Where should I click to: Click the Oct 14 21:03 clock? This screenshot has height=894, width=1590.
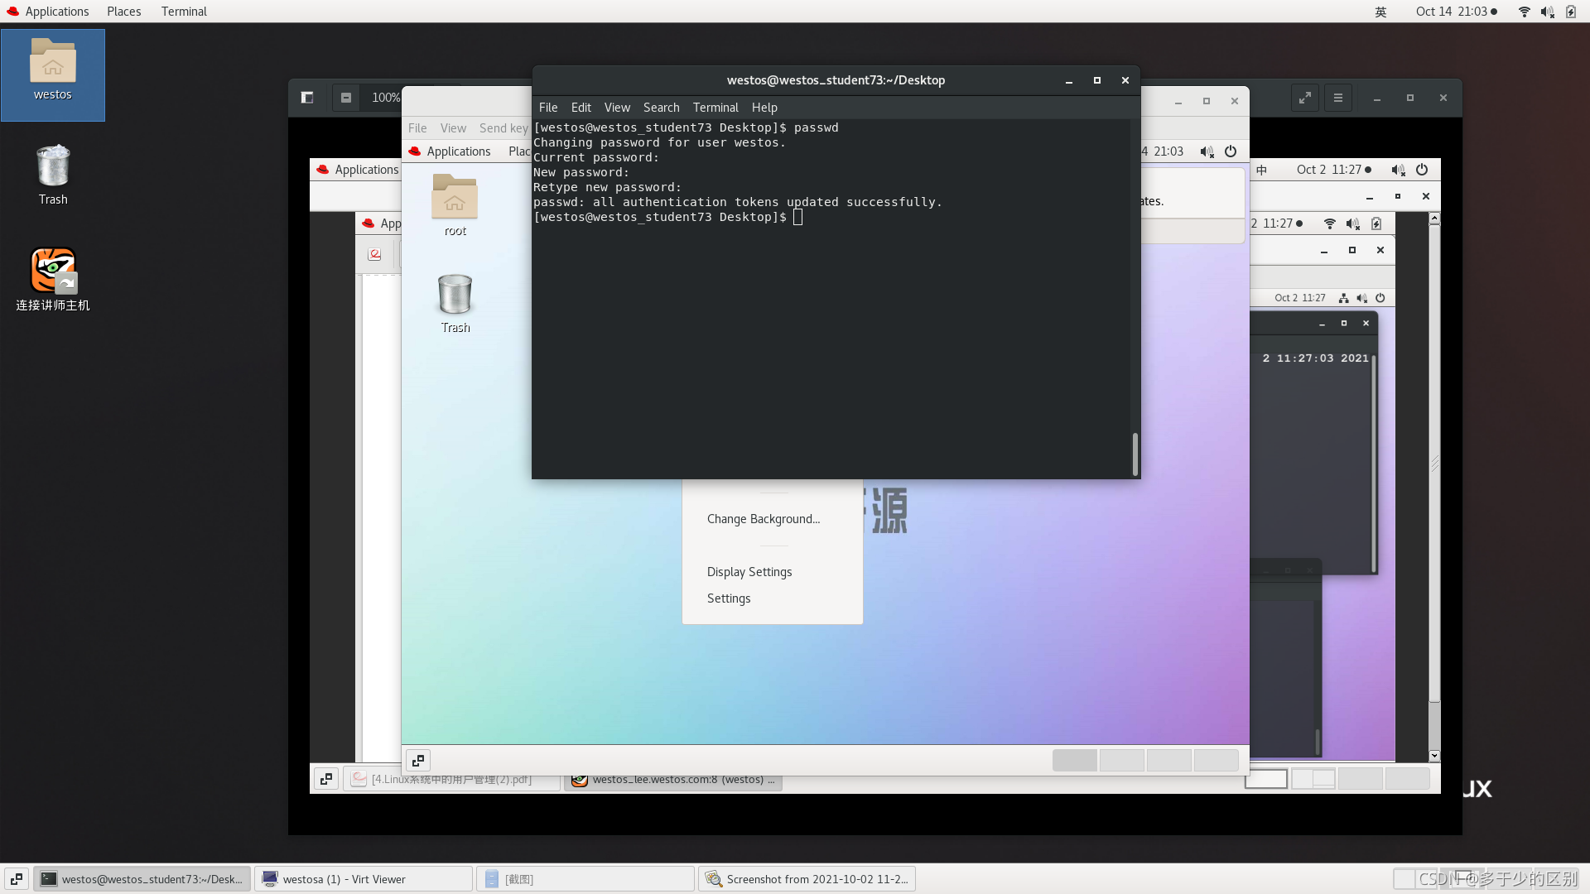pyautogui.click(x=1451, y=12)
